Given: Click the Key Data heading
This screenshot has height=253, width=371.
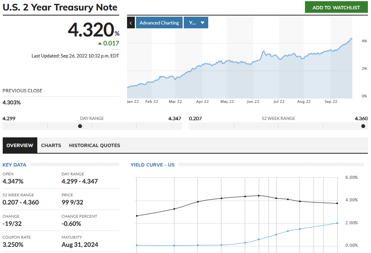Looking at the screenshot, I should pyautogui.click(x=14, y=165).
